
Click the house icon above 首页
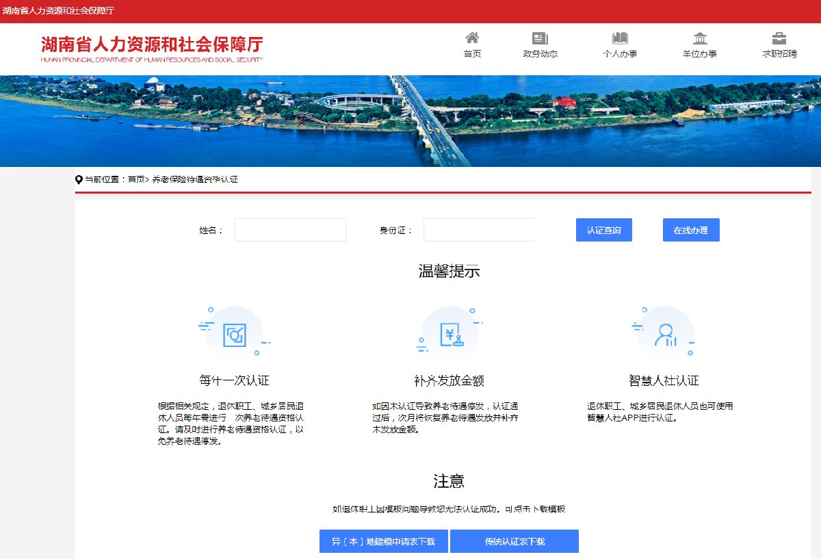[472, 38]
